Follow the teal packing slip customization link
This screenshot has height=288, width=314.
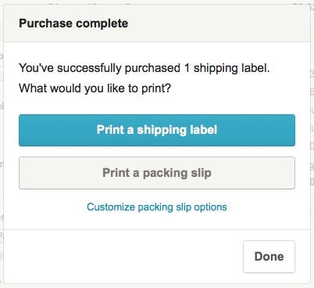(x=157, y=207)
